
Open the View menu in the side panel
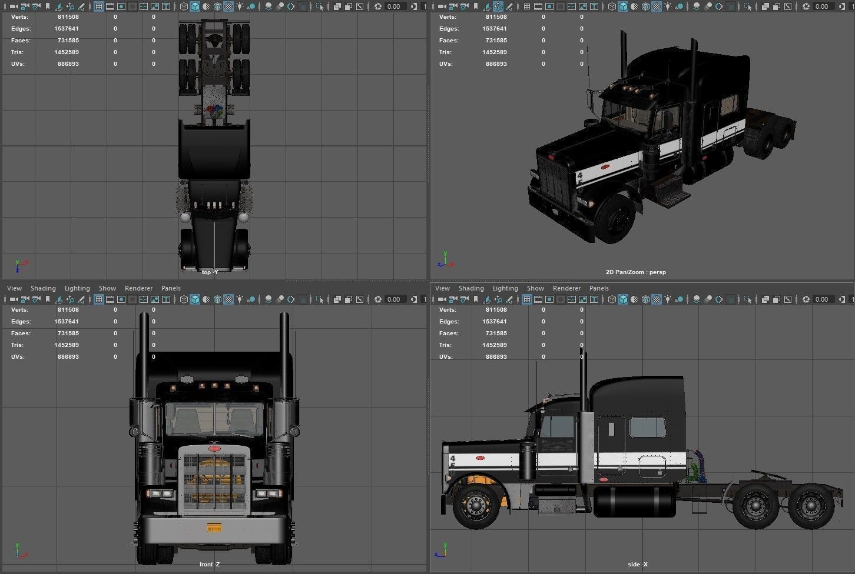442,288
